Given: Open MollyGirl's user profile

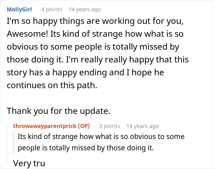Looking at the screenshot, I should pos(19,9).
